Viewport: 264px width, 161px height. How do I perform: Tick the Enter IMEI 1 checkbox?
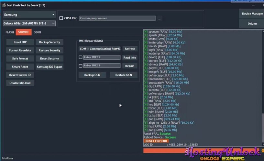coord(81,57)
